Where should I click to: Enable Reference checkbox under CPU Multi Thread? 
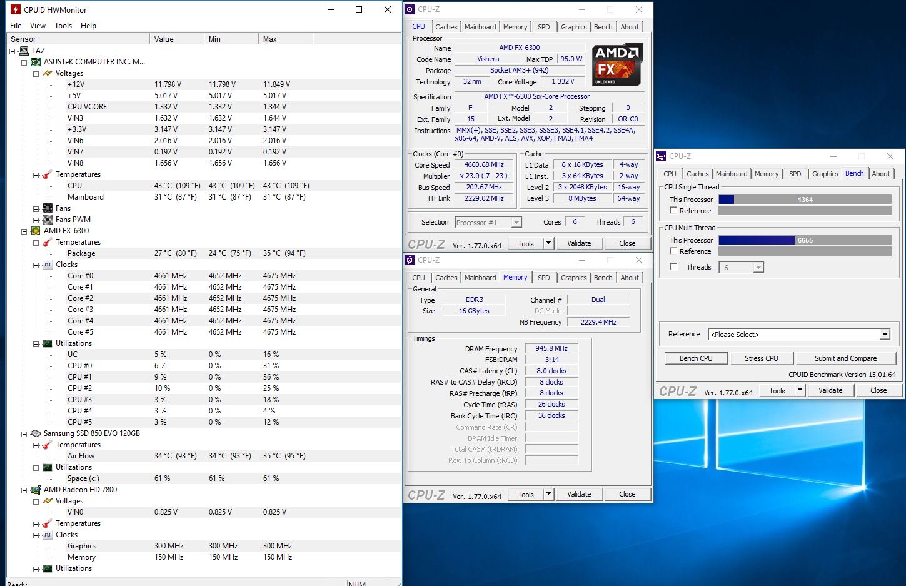click(x=673, y=251)
